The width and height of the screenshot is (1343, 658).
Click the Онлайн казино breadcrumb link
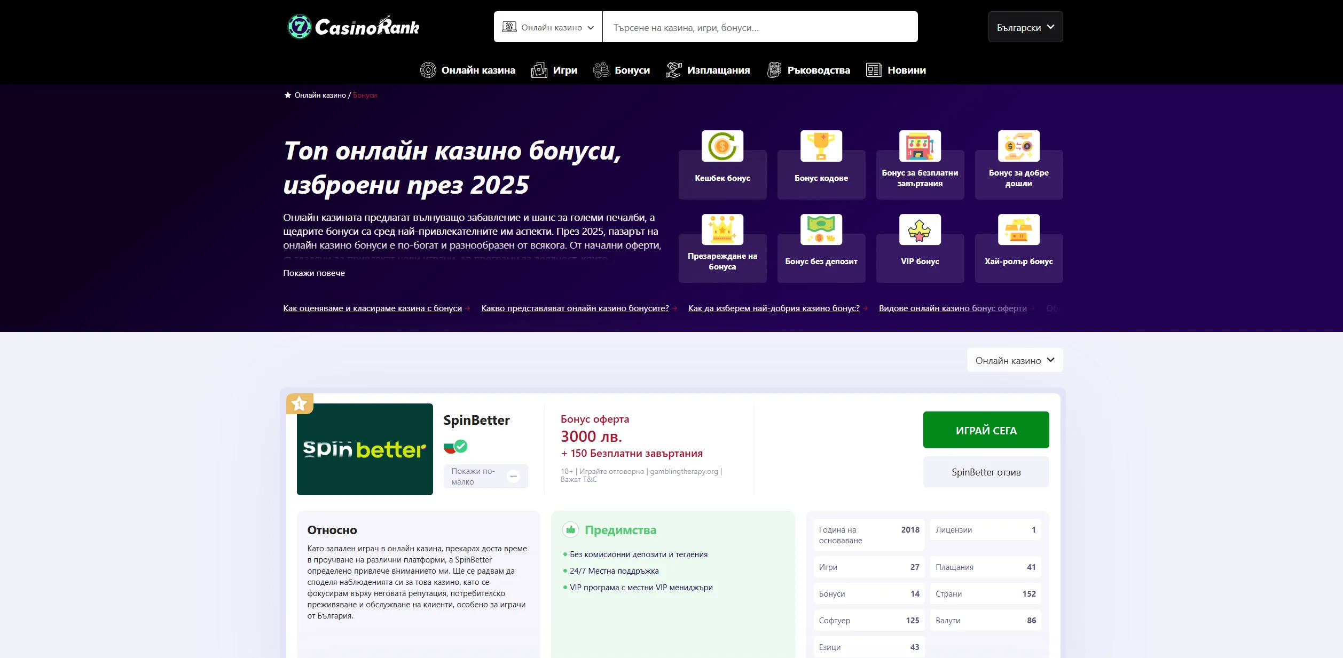click(320, 95)
